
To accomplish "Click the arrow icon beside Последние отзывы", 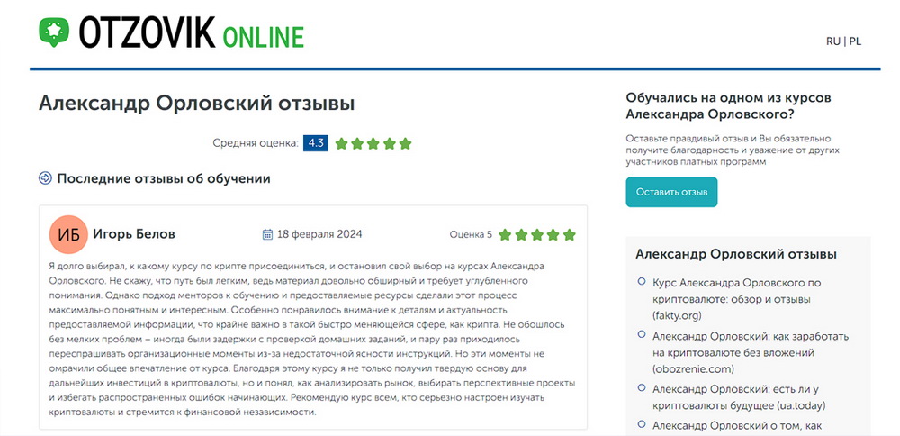I will coord(46,178).
